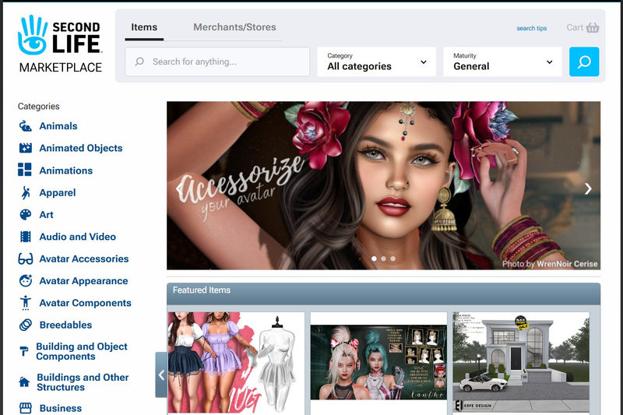Open the featured white house thumbnail
The height and width of the screenshot is (415, 623).
coord(521,363)
